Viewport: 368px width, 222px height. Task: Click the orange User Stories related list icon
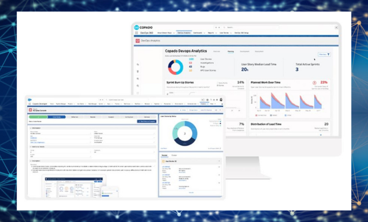pyautogui.click(x=163, y=162)
